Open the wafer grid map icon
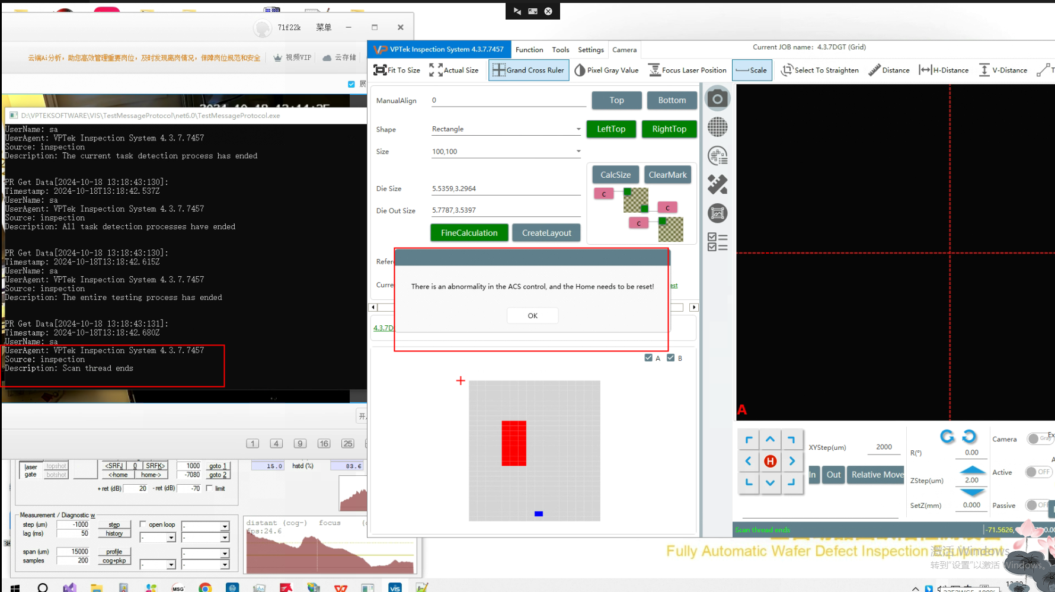The image size is (1055, 592). point(717,127)
